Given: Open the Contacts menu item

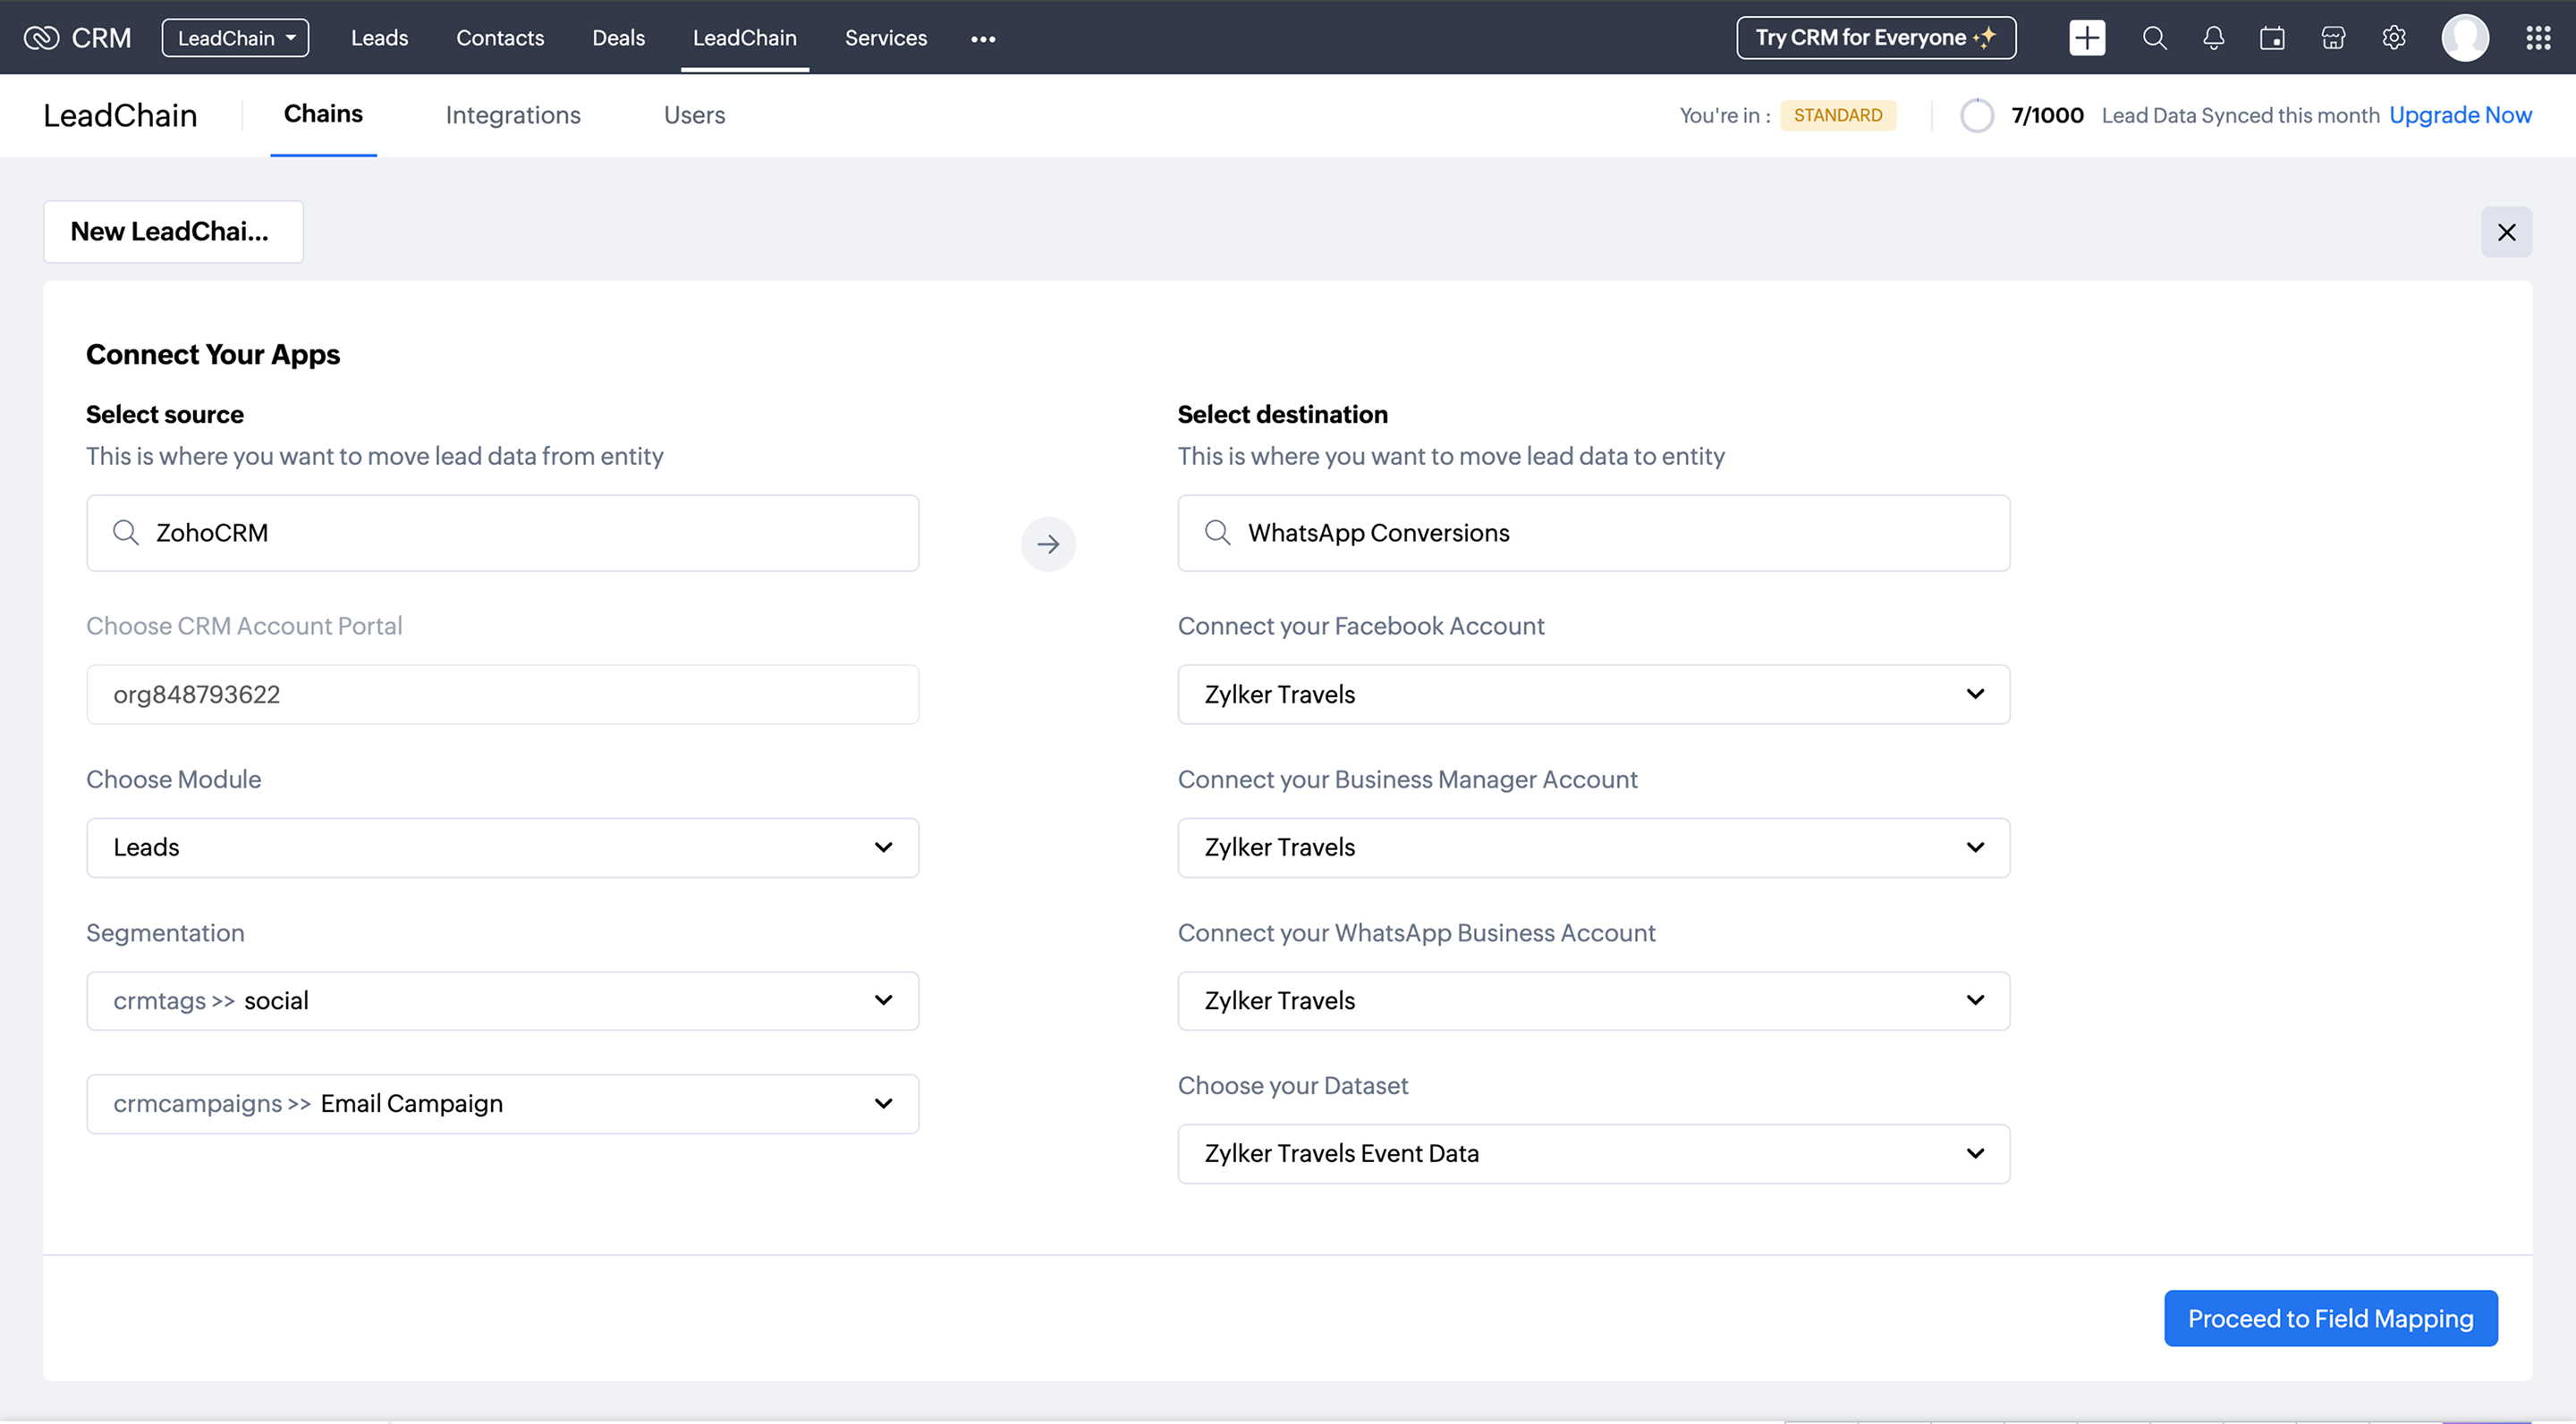Looking at the screenshot, I should [500, 38].
